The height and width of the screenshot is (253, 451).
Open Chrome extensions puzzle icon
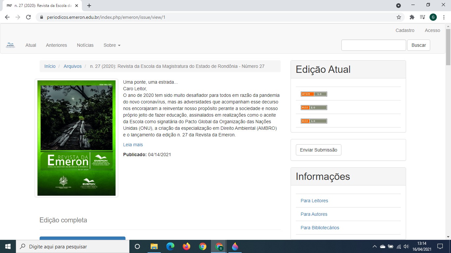pyautogui.click(x=412, y=17)
